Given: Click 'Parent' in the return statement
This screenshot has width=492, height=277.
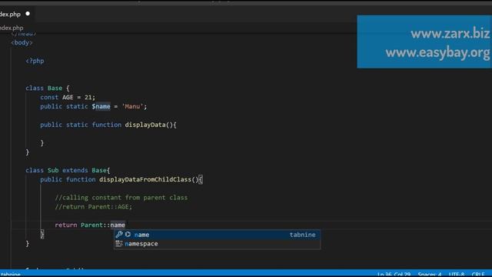Looking at the screenshot, I should (91, 225).
